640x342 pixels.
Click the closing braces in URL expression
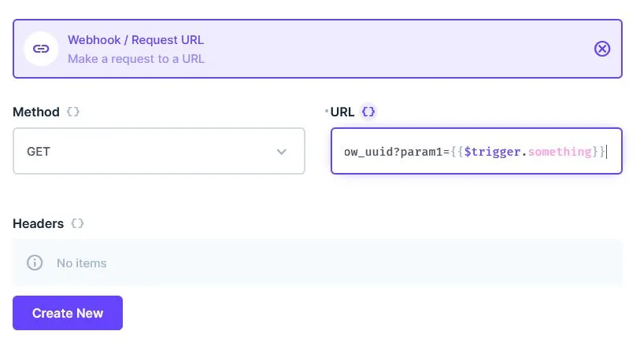(x=598, y=151)
